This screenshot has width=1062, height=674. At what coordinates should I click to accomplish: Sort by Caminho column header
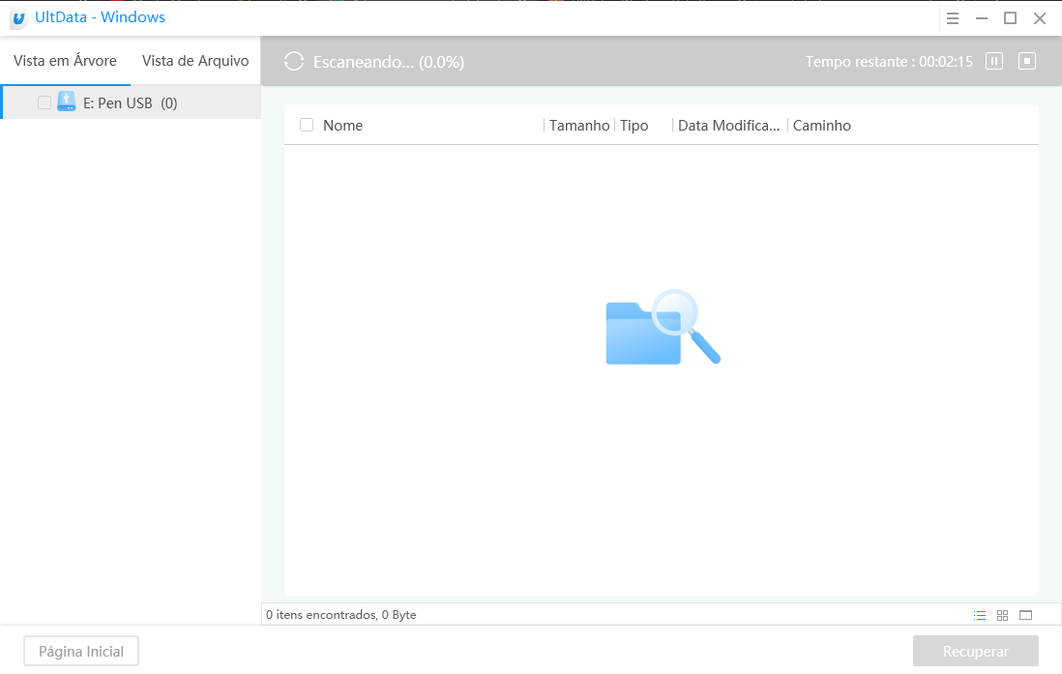821,126
